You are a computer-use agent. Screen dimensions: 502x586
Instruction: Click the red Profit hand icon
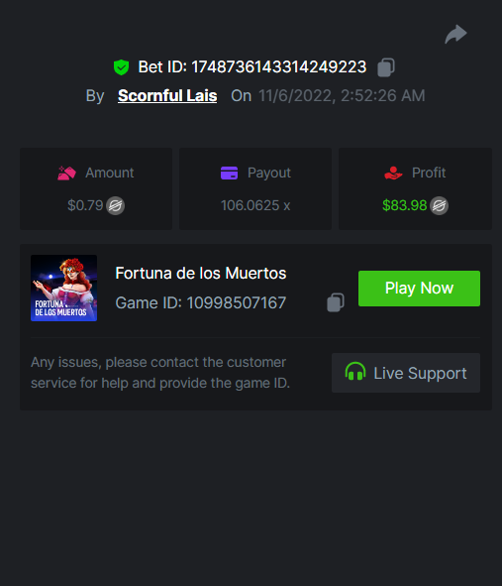(x=393, y=174)
